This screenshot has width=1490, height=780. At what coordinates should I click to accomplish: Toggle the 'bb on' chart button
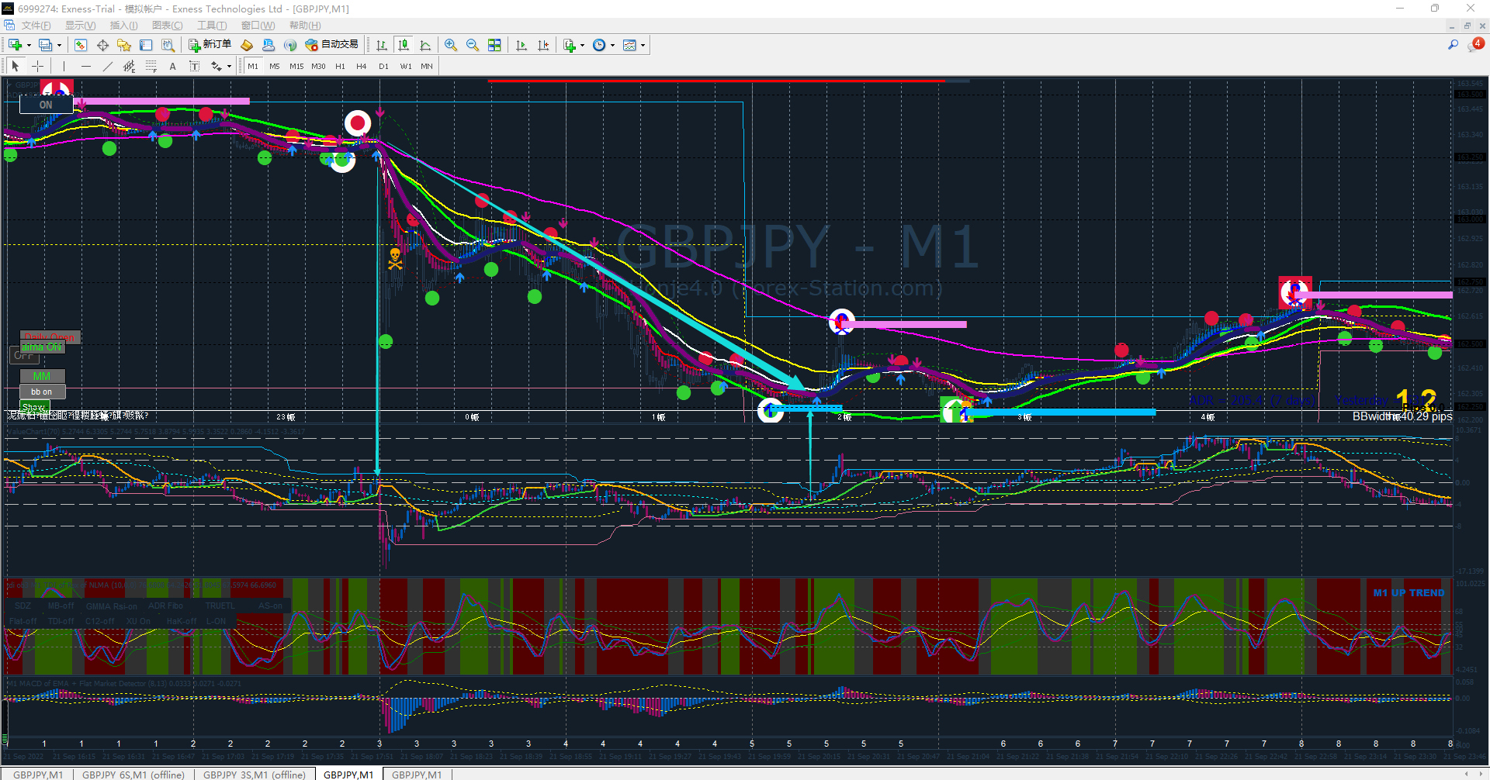[42, 392]
